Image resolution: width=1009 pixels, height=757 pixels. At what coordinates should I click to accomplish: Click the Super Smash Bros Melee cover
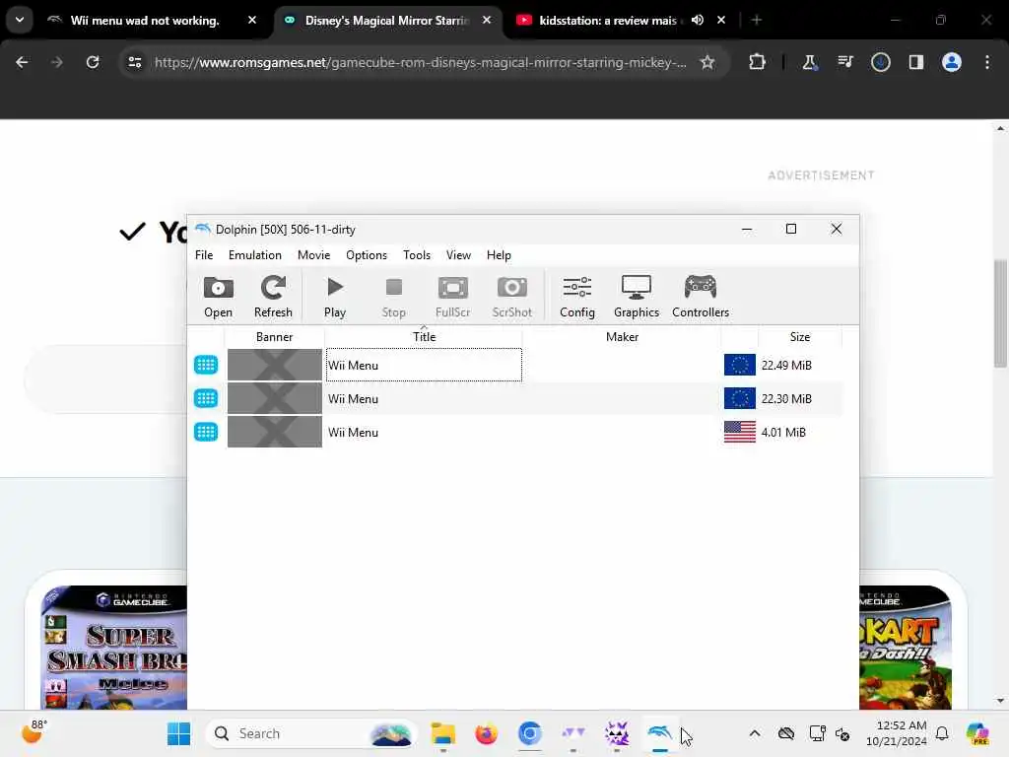click(114, 647)
